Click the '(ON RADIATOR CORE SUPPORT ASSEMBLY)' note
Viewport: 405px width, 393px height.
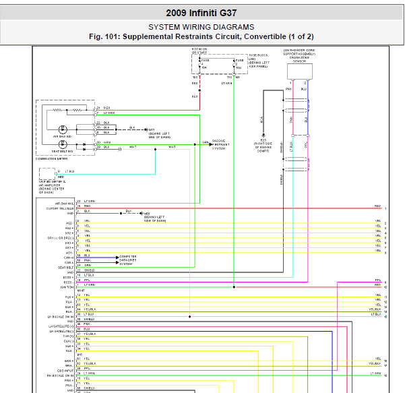pyautogui.click(x=299, y=52)
